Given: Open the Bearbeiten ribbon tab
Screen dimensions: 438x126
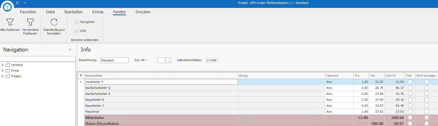Looking at the screenshot, I should click(x=74, y=12).
